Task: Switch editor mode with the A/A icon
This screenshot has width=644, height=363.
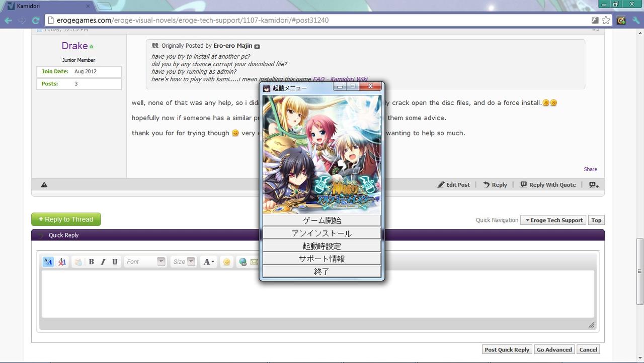Action: pyautogui.click(x=48, y=262)
